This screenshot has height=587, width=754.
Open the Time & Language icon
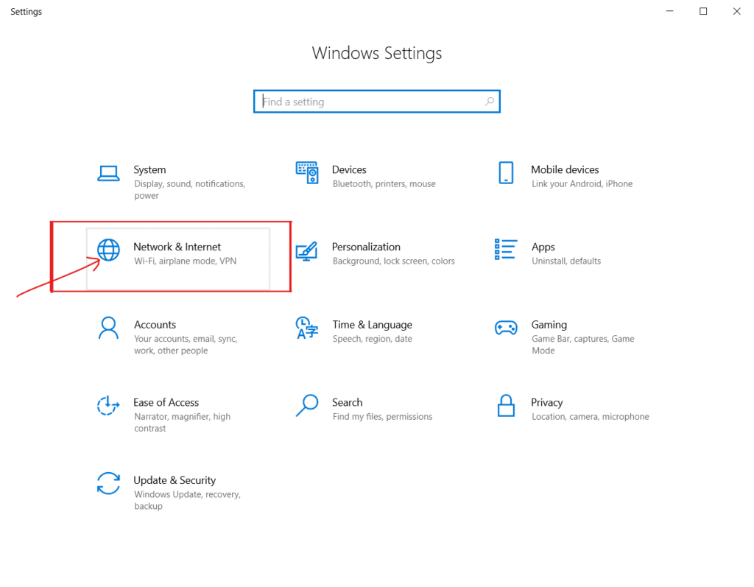tap(307, 328)
